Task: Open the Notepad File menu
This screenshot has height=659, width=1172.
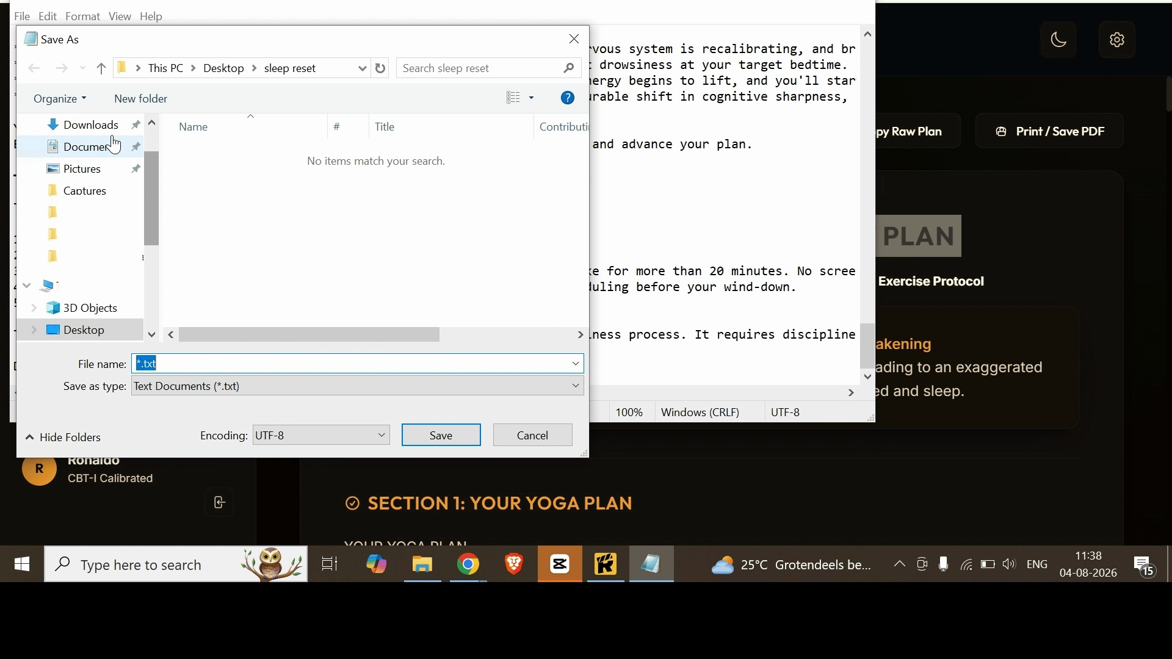Action: click(22, 16)
